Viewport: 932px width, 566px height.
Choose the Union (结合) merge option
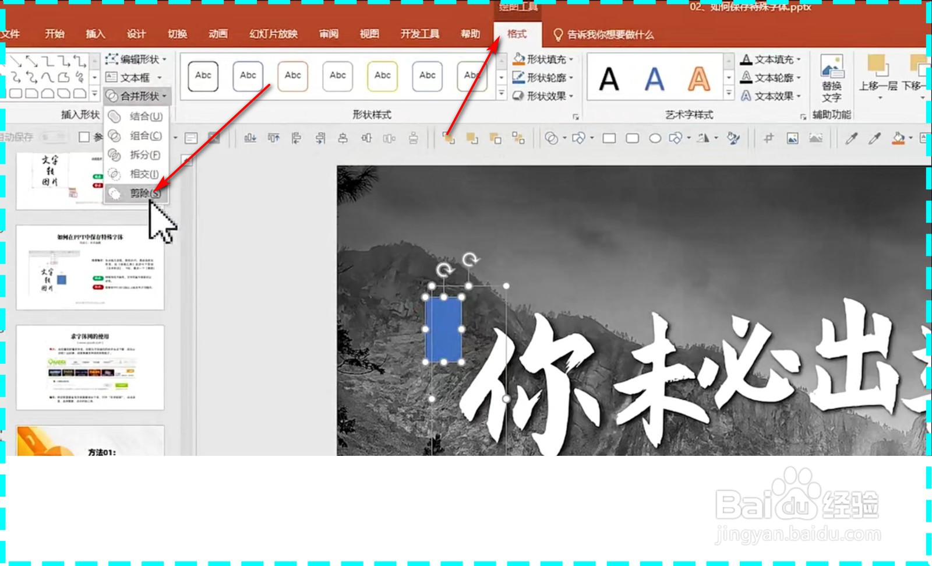pos(136,117)
